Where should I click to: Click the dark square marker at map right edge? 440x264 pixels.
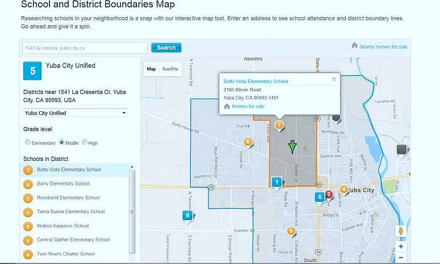(x=402, y=150)
